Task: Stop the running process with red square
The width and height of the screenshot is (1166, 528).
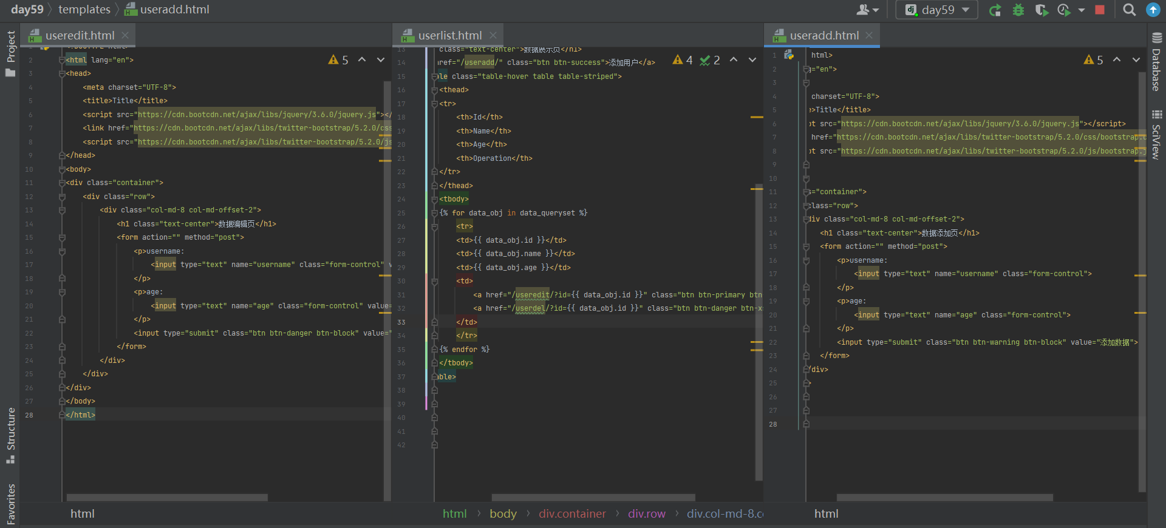Action: tap(1100, 10)
